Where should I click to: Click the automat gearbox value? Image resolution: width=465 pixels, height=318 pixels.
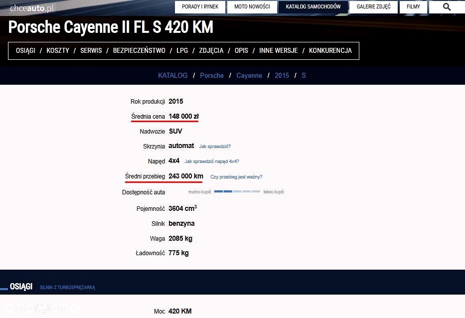point(181,146)
